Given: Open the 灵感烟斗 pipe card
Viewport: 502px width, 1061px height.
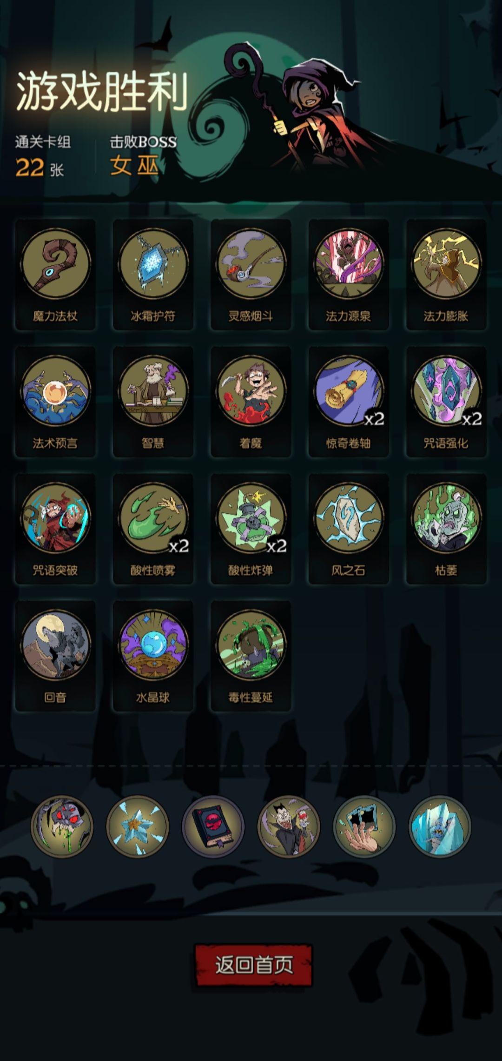Looking at the screenshot, I should 251,275.
